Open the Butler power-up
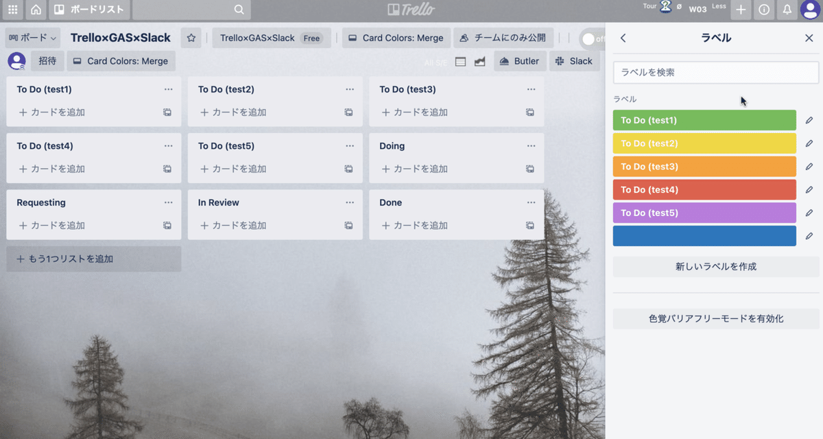Viewport: 823px width, 439px height. [520, 61]
